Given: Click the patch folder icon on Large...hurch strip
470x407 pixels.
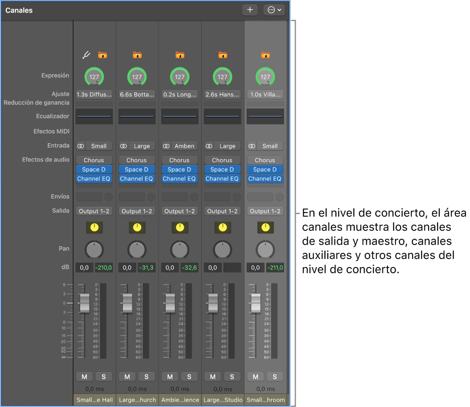Looking at the screenshot, I should 137,55.
